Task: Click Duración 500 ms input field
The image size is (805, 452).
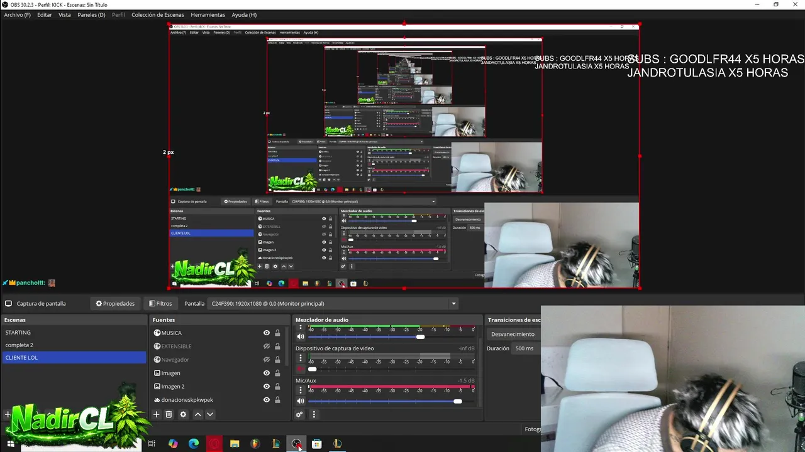Action: tap(526, 348)
